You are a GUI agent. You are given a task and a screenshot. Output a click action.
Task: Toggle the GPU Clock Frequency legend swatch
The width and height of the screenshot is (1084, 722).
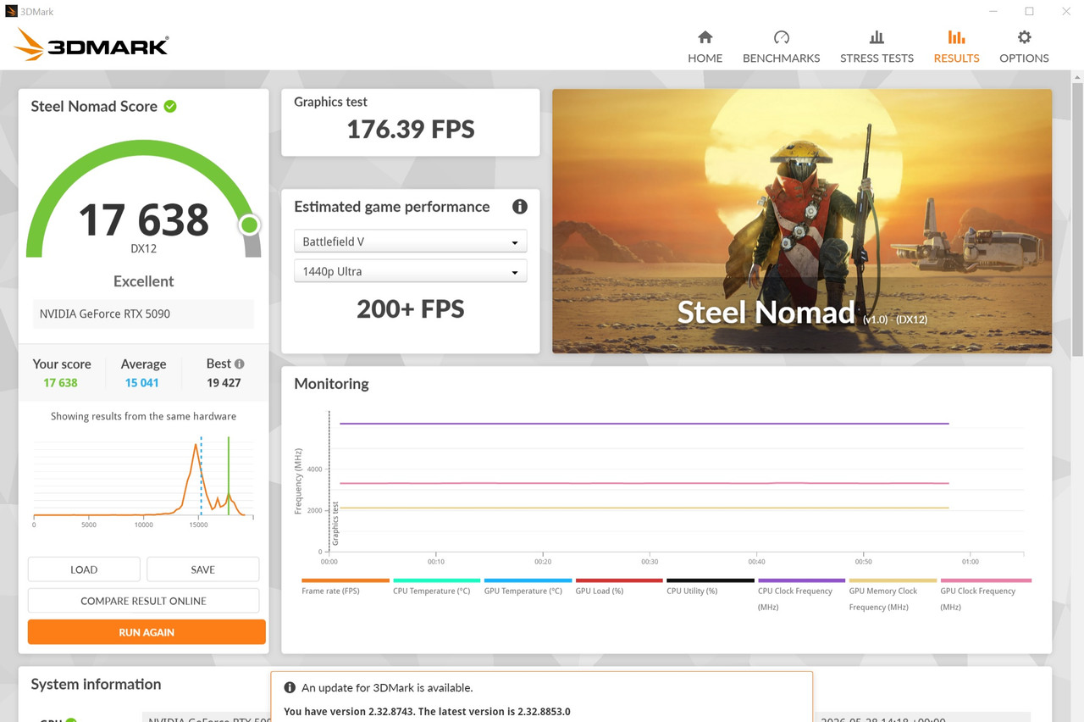coord(985,580)
